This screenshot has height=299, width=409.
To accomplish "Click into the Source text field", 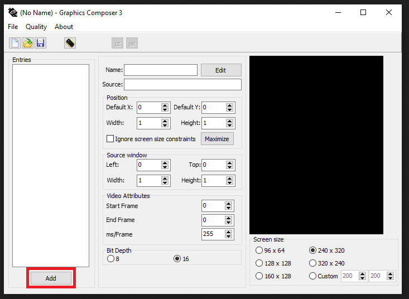I will [182, 84].
